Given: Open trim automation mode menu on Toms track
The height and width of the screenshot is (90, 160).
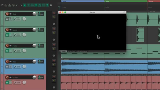Looking at the screenshot, I should point(17,51).
